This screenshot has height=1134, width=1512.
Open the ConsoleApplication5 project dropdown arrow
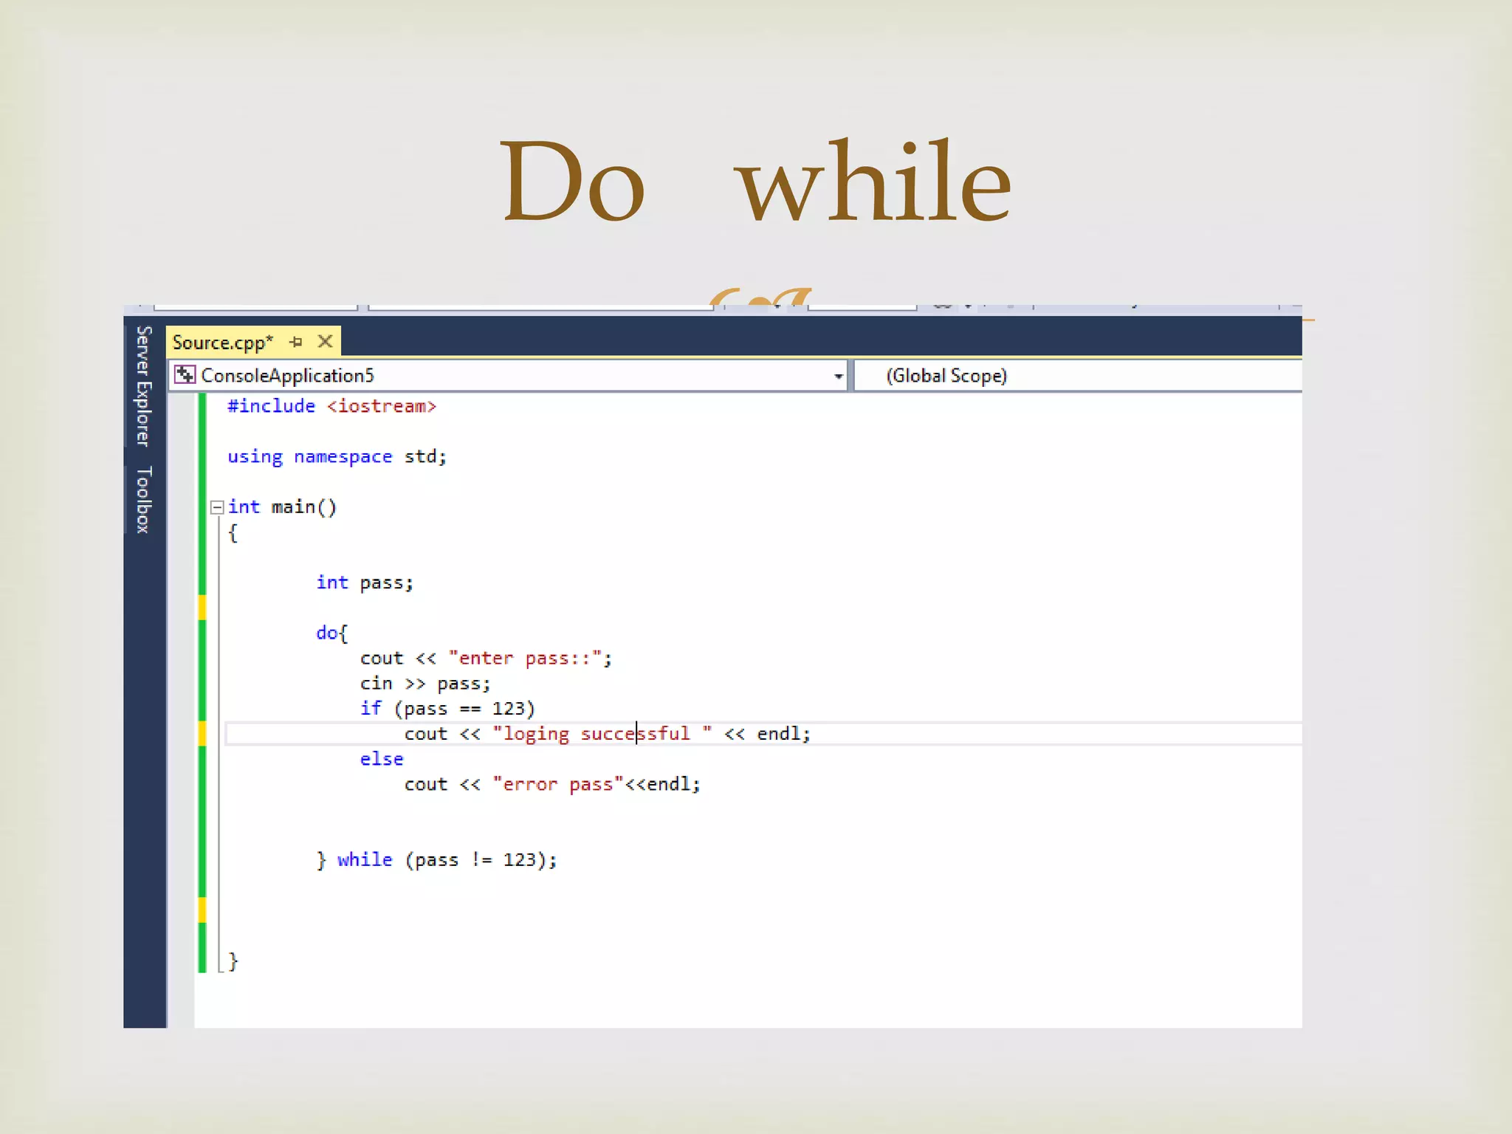pyautogui.click(x=838, y=376)
